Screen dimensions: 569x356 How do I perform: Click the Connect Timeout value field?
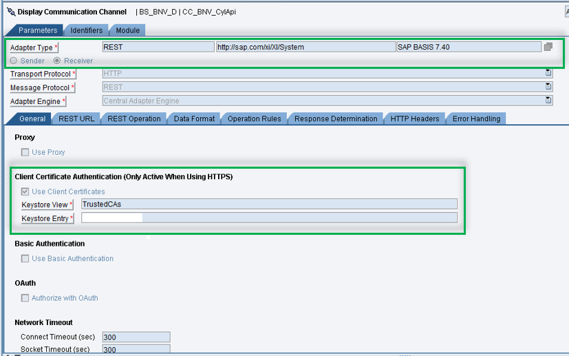(x=136, y=337)
